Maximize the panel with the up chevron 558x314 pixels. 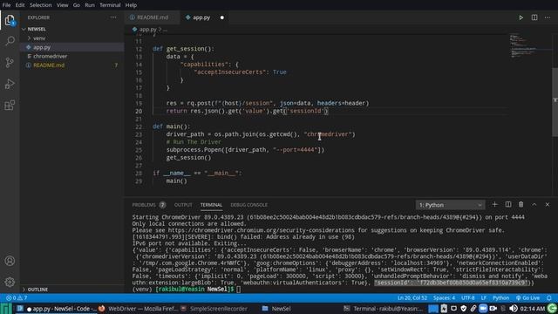click(x=534, y=205)
